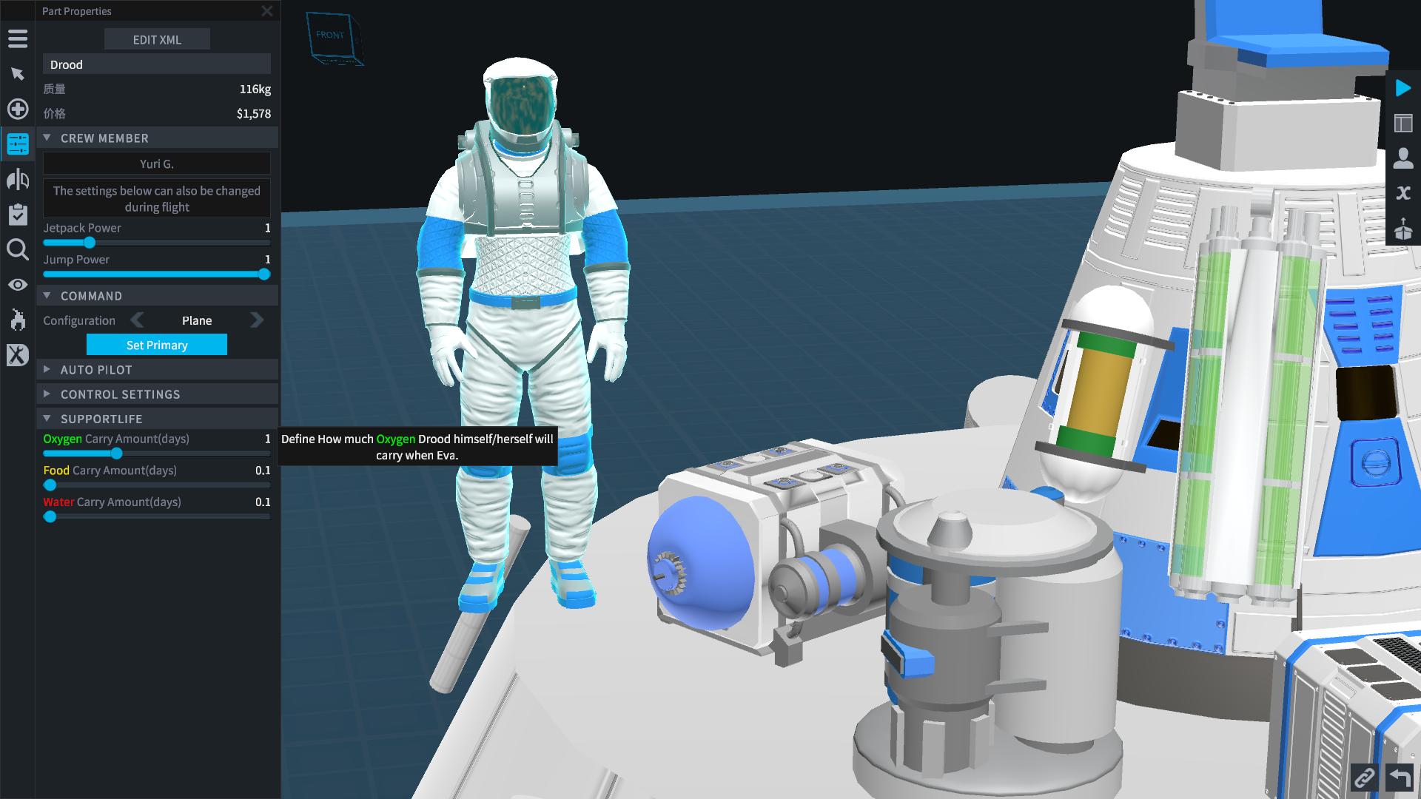This screenshot has width=1421, height=799.
Task: Click the settings-changeable-during-flight notice text
Action: [157, 199]
